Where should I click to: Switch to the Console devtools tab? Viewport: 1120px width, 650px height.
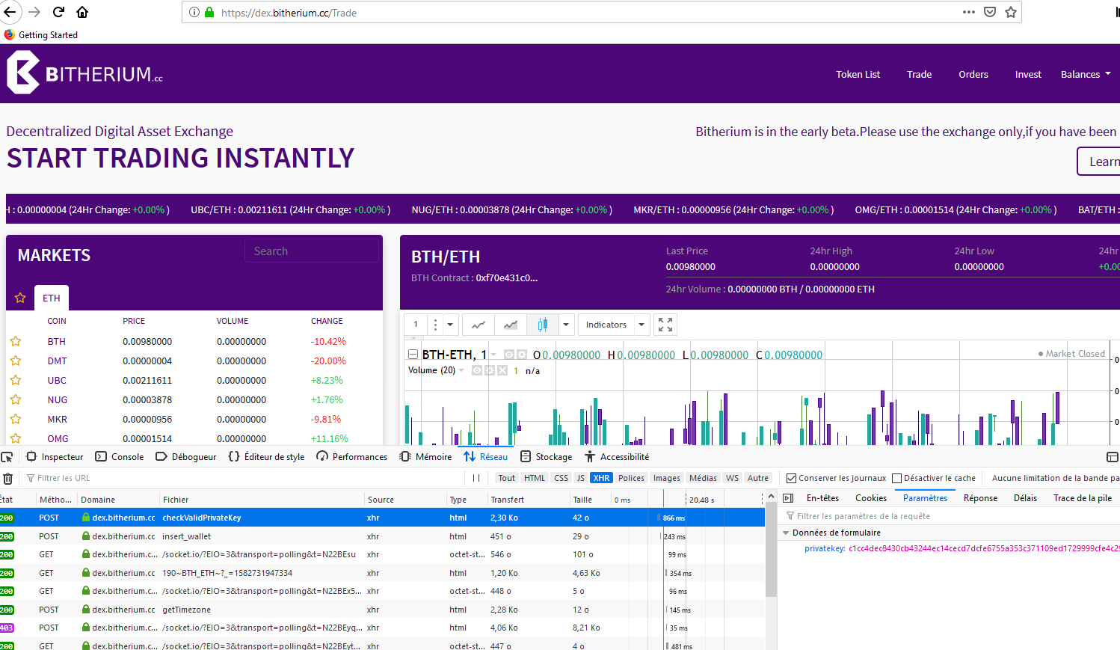coord(120,456)
